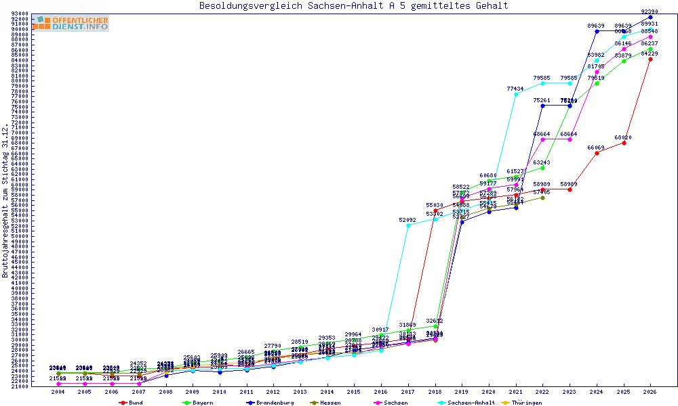The height and width of the screenshot is (406, 678).
Task: Select the Brandenburg legend label
Action: click(x=275, y=403)
